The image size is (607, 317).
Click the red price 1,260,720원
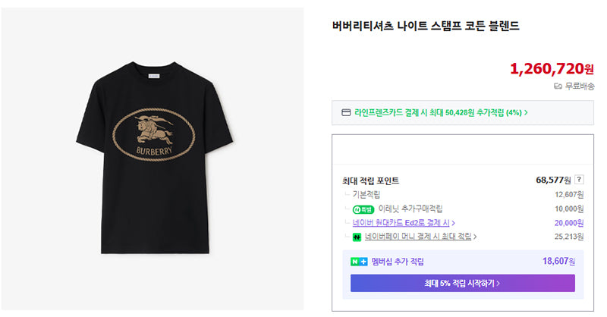click(552, 69)
